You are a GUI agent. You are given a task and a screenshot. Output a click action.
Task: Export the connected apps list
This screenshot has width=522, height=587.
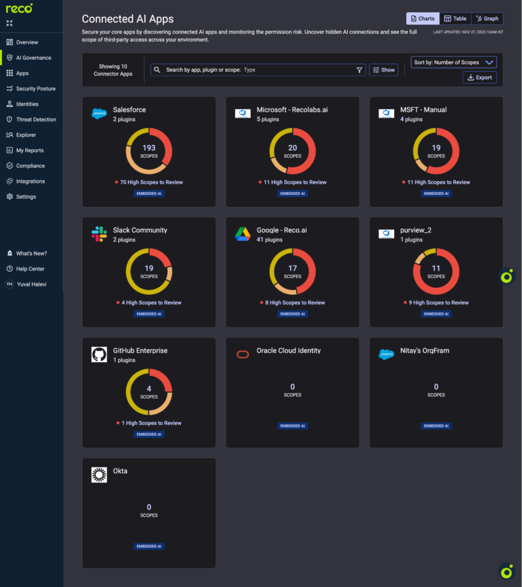coord(480,77)
